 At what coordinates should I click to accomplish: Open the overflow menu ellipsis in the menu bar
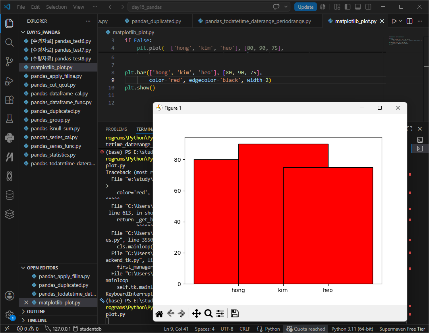[95, 7]
